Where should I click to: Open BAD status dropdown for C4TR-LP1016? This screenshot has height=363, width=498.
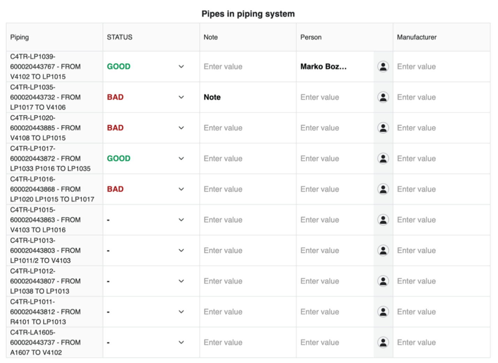click(181, 189)
